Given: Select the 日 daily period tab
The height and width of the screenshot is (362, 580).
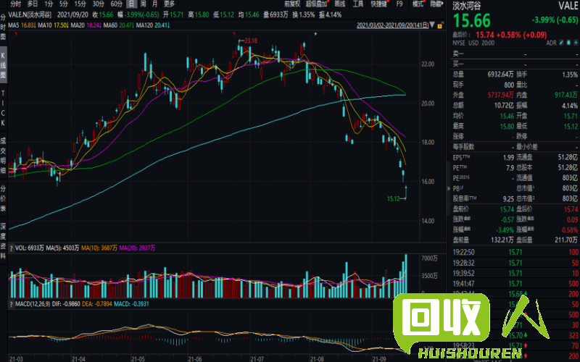Looking at the screenshot, I should pyautogui.click(x=131, y=4).
